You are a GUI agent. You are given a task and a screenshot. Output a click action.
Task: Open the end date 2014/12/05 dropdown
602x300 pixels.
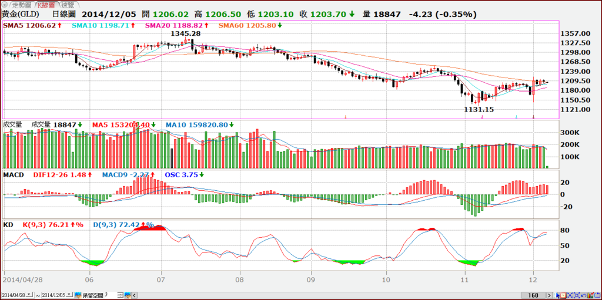click(x=69, y=294)
